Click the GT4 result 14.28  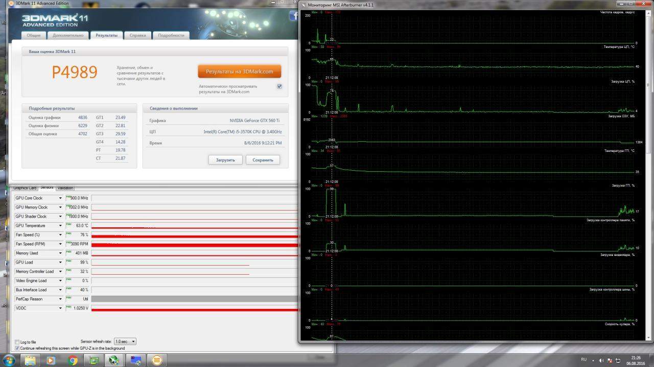pyautogui.click(x=121, y=142)
